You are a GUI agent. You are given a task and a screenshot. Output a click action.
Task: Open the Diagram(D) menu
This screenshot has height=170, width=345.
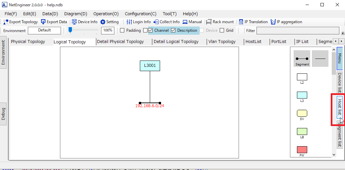tap(76, 14)
